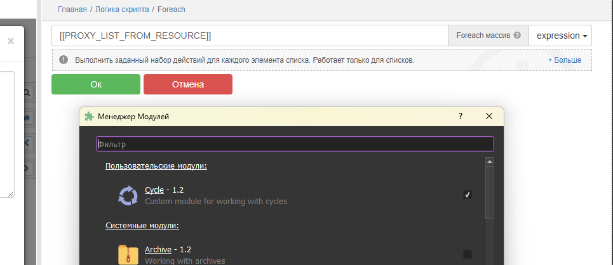
Task: Click the Module Manager puzzle piece icon
Action: tap(89, 117)
